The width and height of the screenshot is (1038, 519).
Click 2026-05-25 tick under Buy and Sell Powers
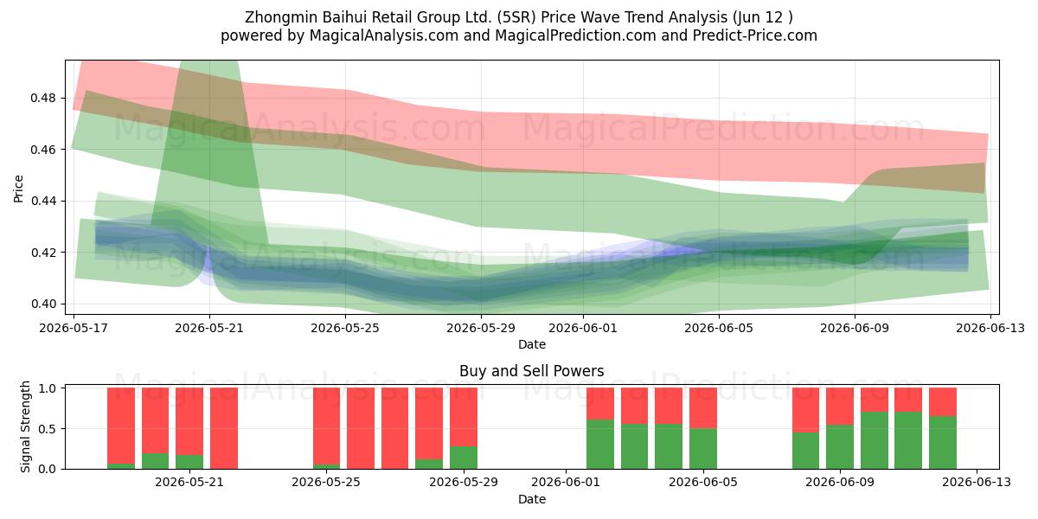[327, 483]
